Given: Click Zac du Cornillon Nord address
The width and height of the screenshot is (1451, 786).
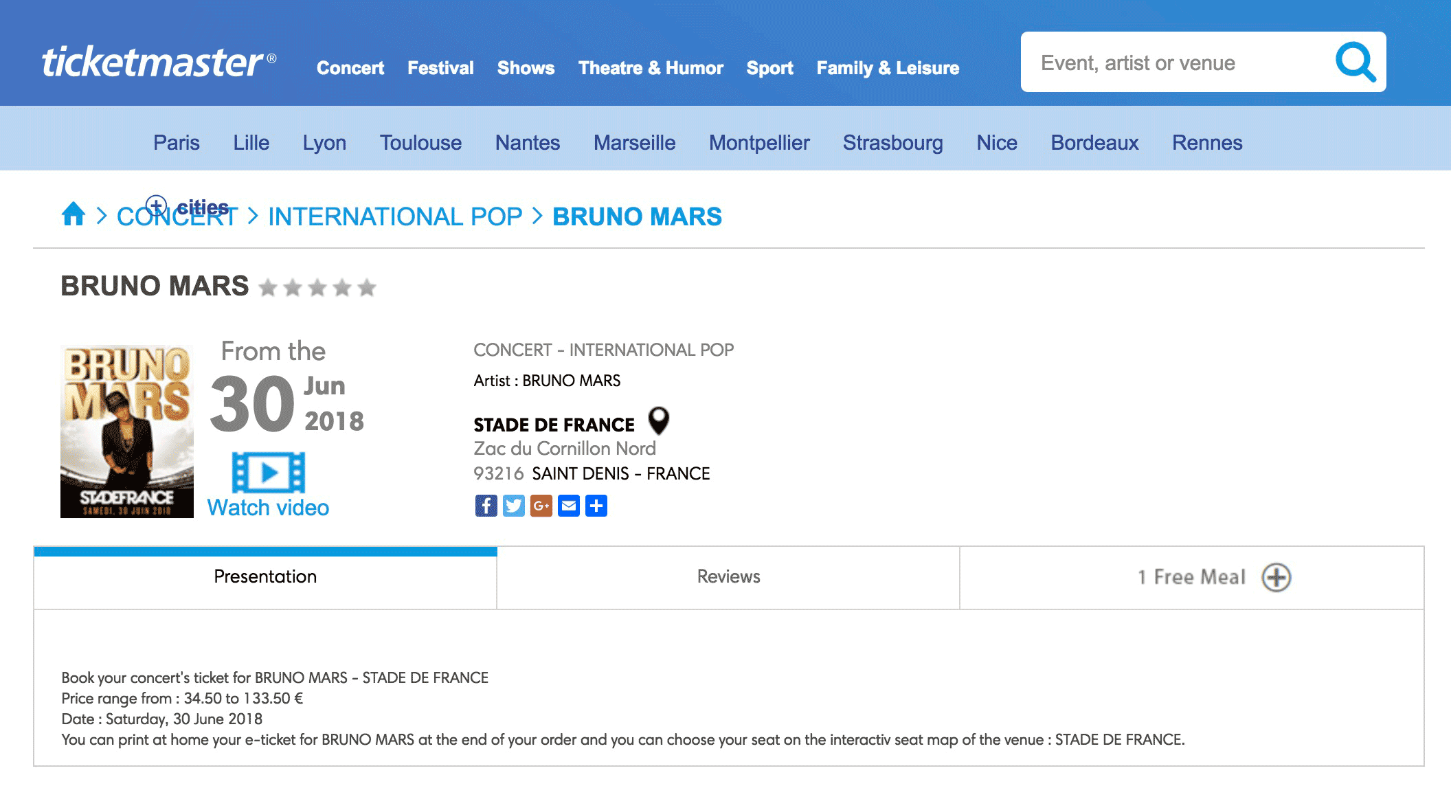Looking at the screenshot, I should [565, 449].
